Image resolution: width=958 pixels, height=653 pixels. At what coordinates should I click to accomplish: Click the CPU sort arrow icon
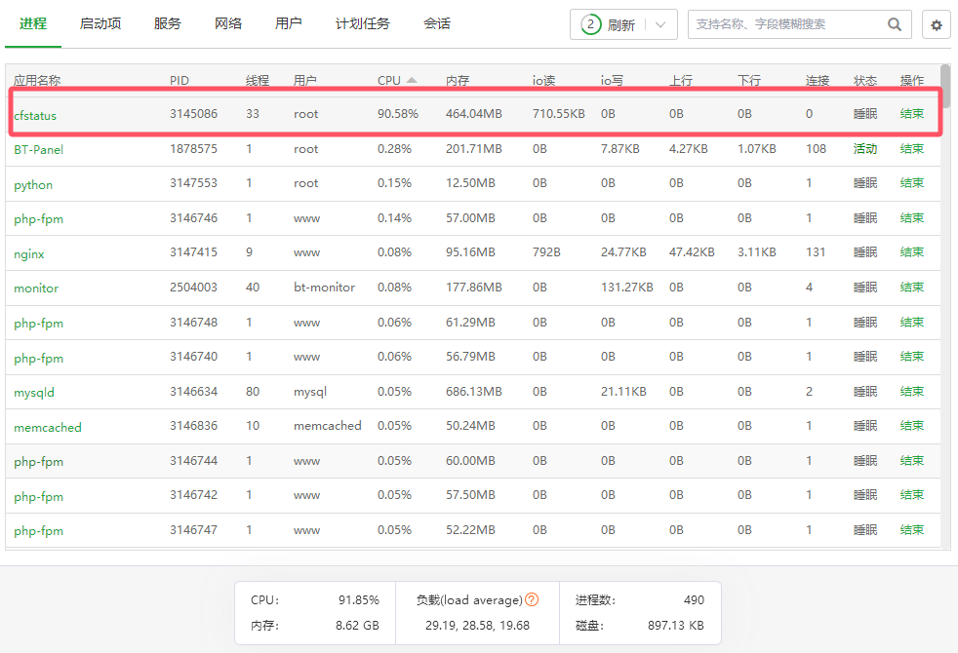412,80
